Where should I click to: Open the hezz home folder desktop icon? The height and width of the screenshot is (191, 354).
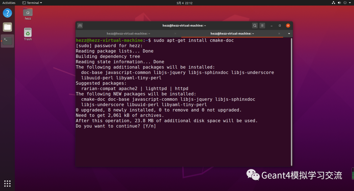pyautogui.click(x=28, y=14)
